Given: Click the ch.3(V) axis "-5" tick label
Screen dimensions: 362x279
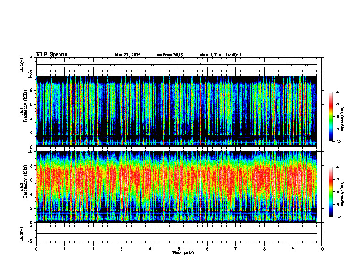Looking at the screenshot, I should pyautogui.click(x=31, y=241).
